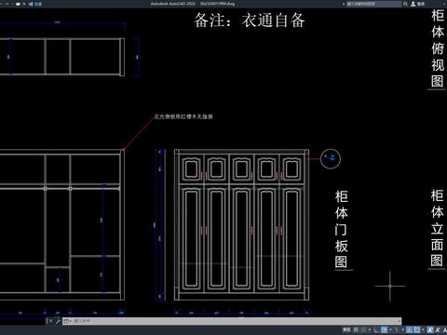Select the 柜体俯视图 title text

coord(438,48)
